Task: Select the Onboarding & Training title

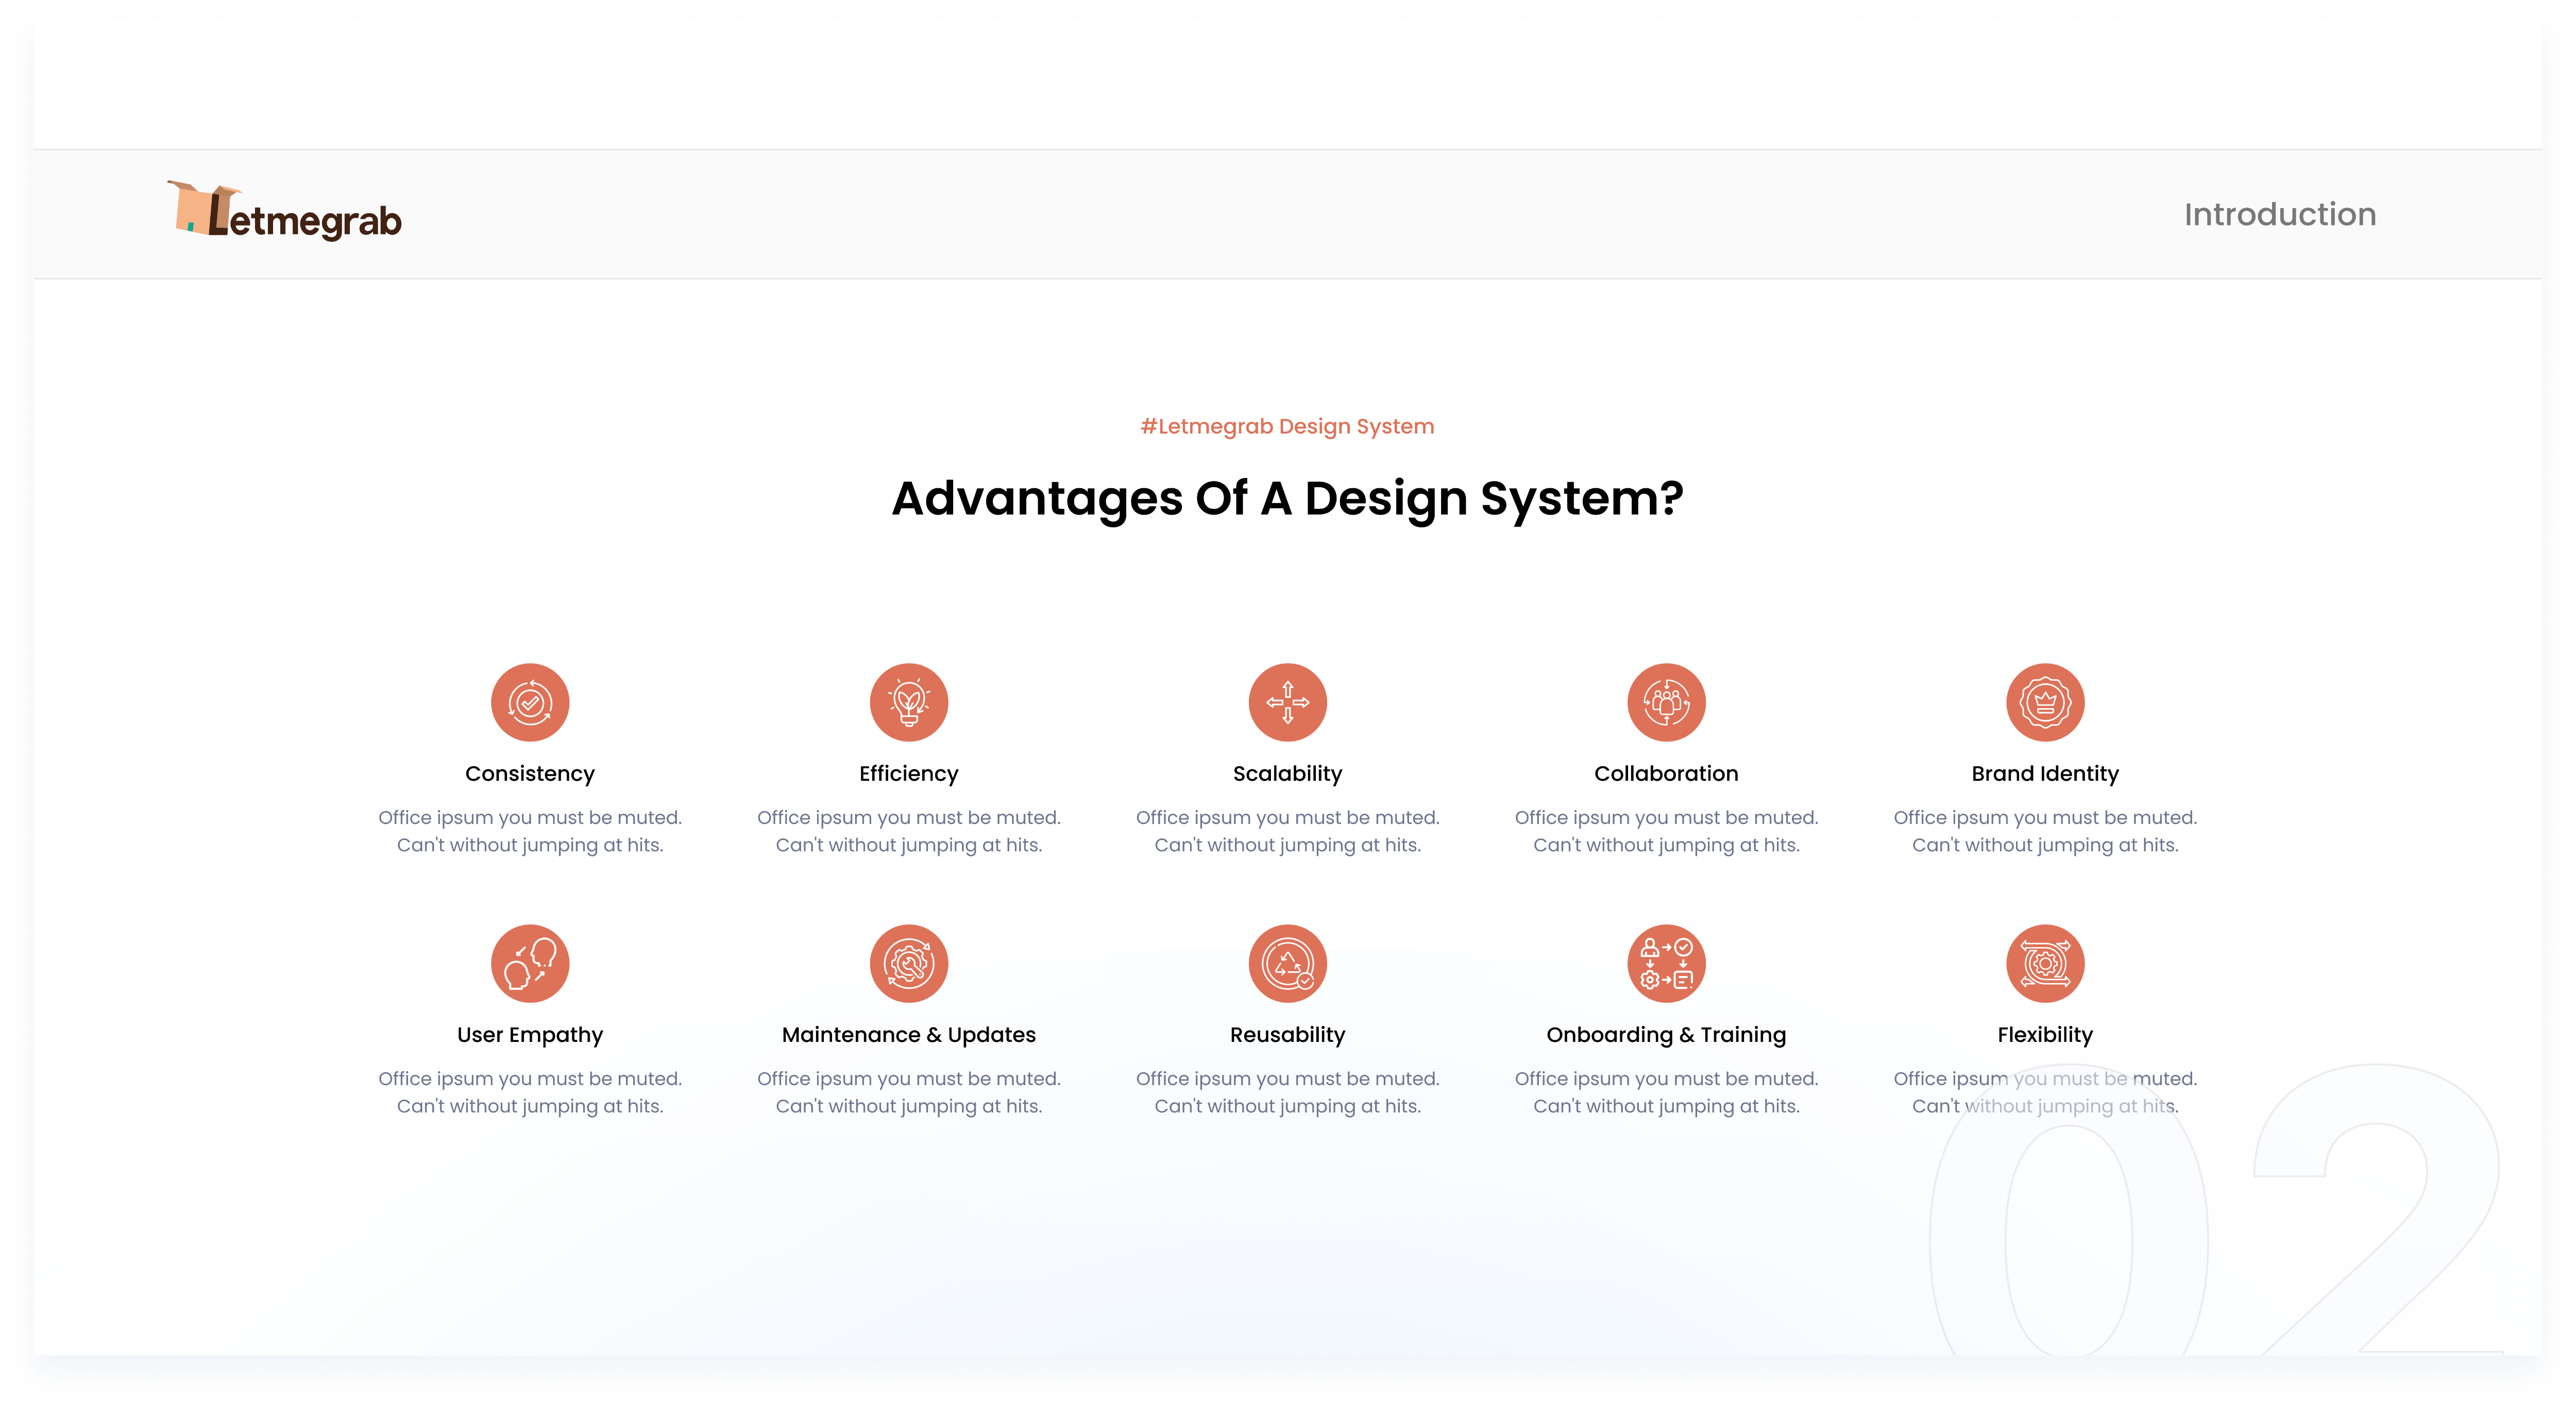Action: [1666, 1034]
